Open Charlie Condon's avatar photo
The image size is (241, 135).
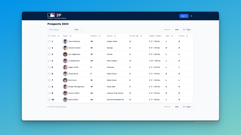[x=65, y=48]
